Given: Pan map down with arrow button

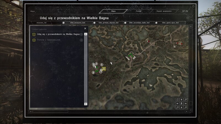Looking at the screenshot, I should click(x=181, y=107).
